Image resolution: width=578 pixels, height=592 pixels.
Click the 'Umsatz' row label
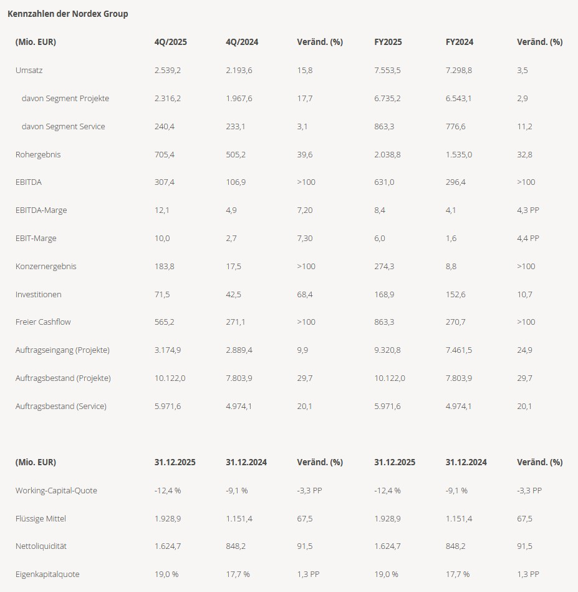click(29, 71)
